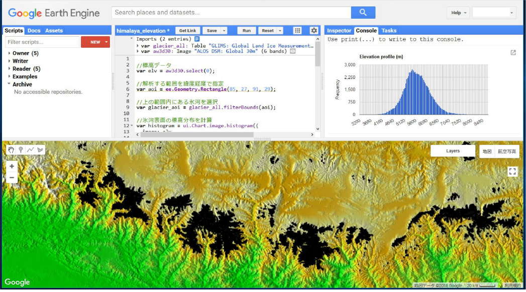This screenshot has height=292, width=526.
Task: Click the himalaya_elevation script title
Action: click(x=143, y=31)
